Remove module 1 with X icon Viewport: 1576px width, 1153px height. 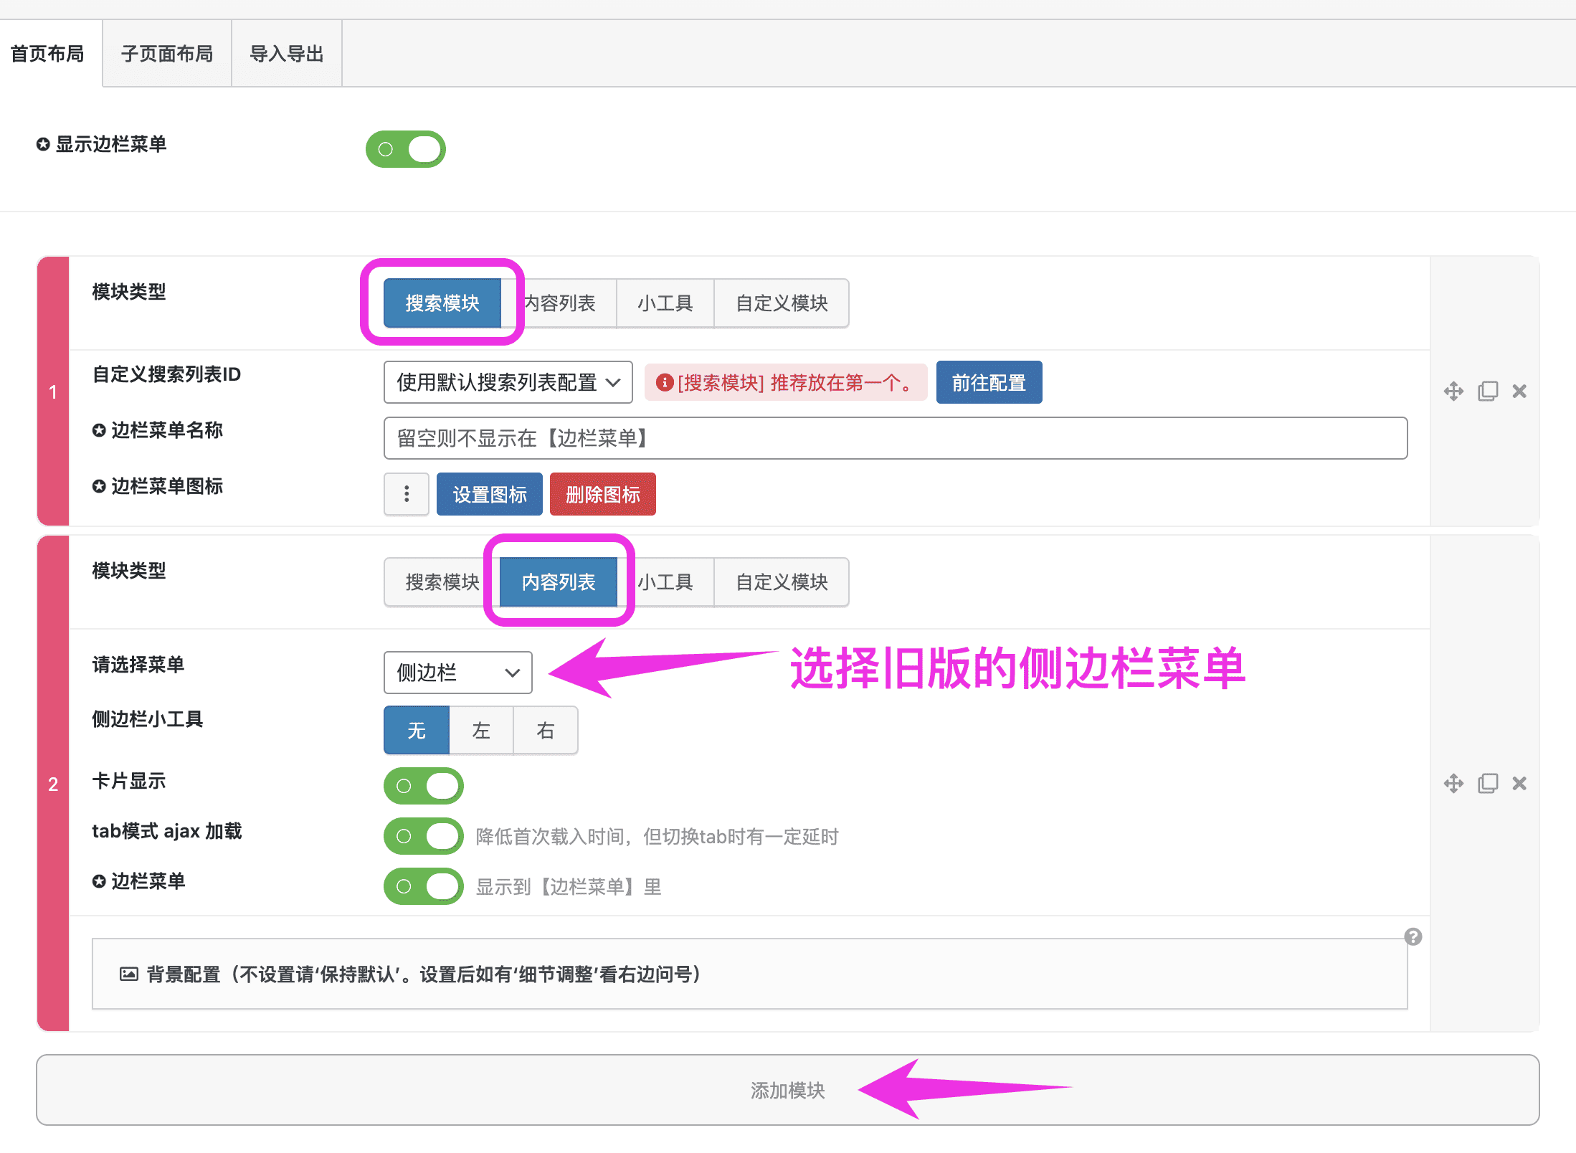coord(1519,391)
